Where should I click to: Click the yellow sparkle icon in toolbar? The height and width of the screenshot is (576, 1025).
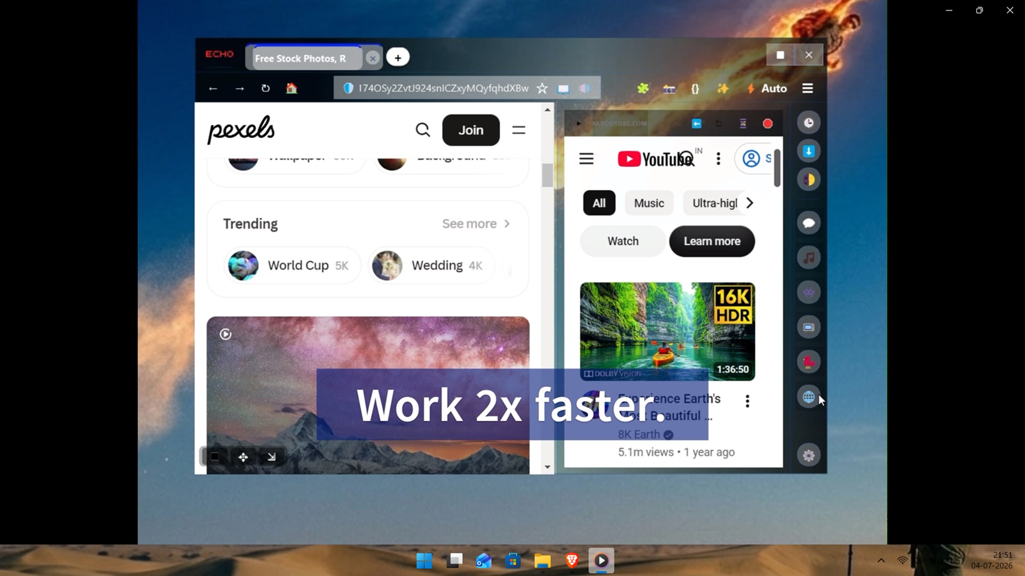tap(723, 89)
